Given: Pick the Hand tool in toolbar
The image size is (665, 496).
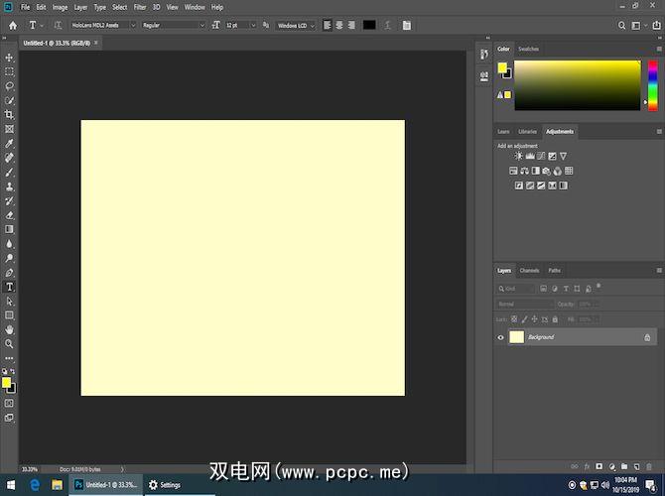Looking at the screenshot, I should (x=10, y=329).
